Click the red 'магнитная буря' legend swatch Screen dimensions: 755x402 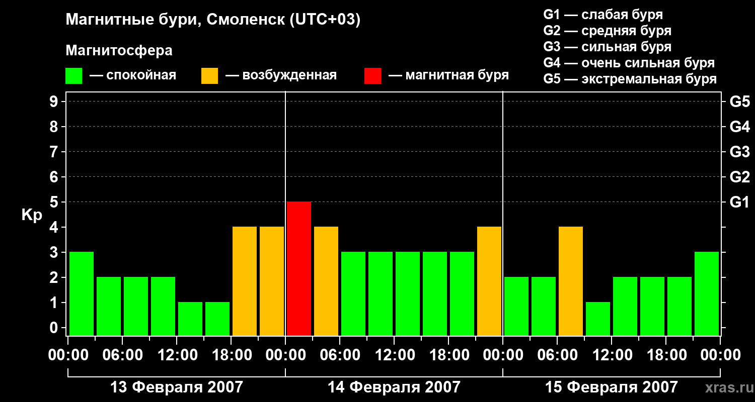(372, 76)
